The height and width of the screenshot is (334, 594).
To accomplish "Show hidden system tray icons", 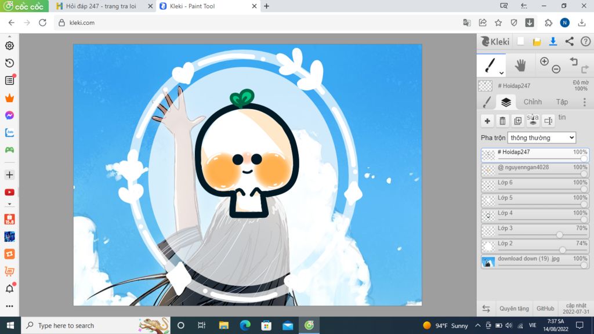I will [x=478, y=325].
